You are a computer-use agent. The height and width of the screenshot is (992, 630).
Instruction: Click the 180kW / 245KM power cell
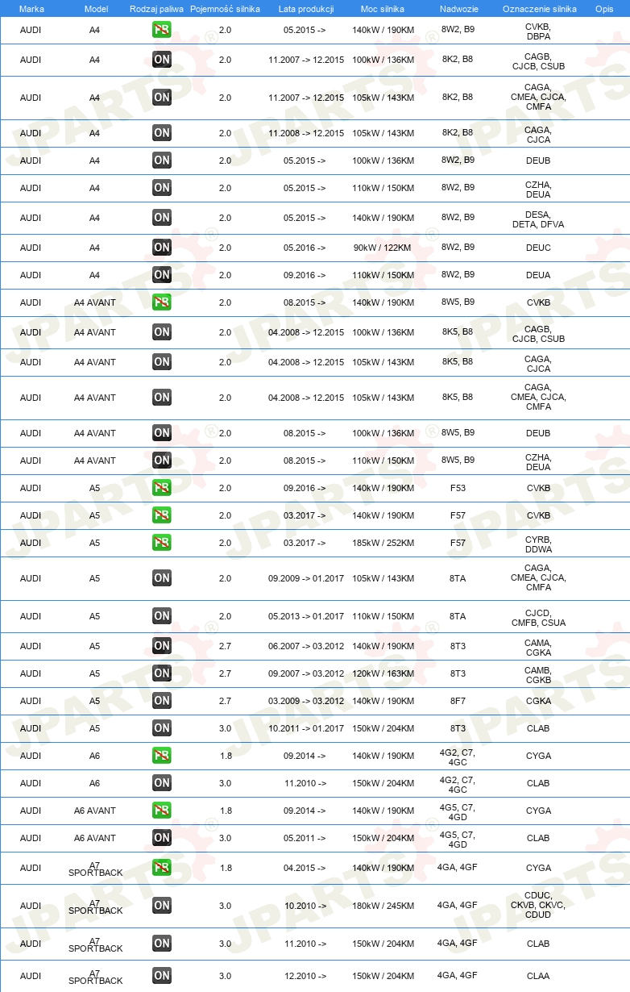click(x=383, y=906)
